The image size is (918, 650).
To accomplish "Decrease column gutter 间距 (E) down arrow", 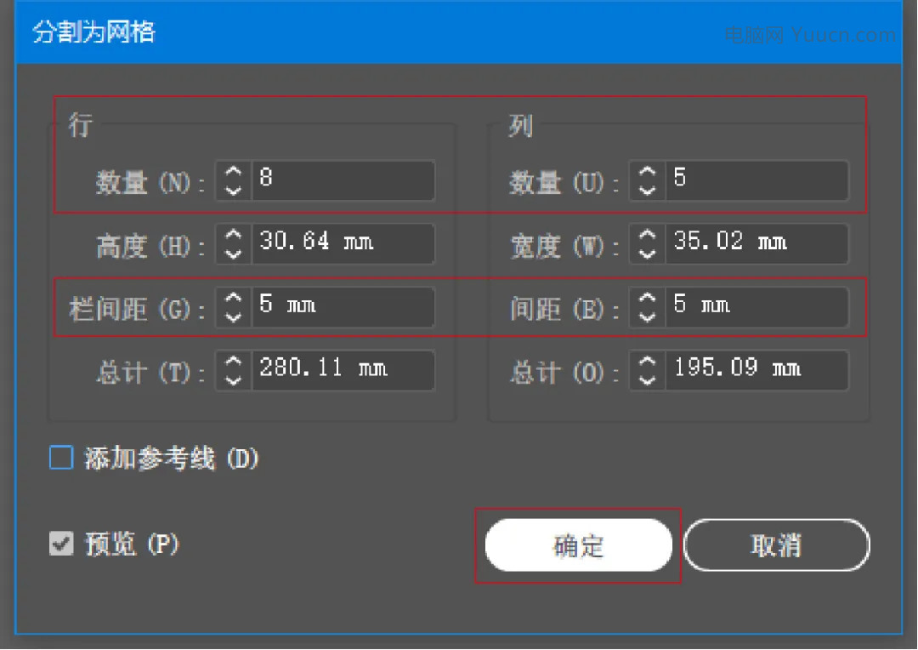I will (x=647, y=316).
